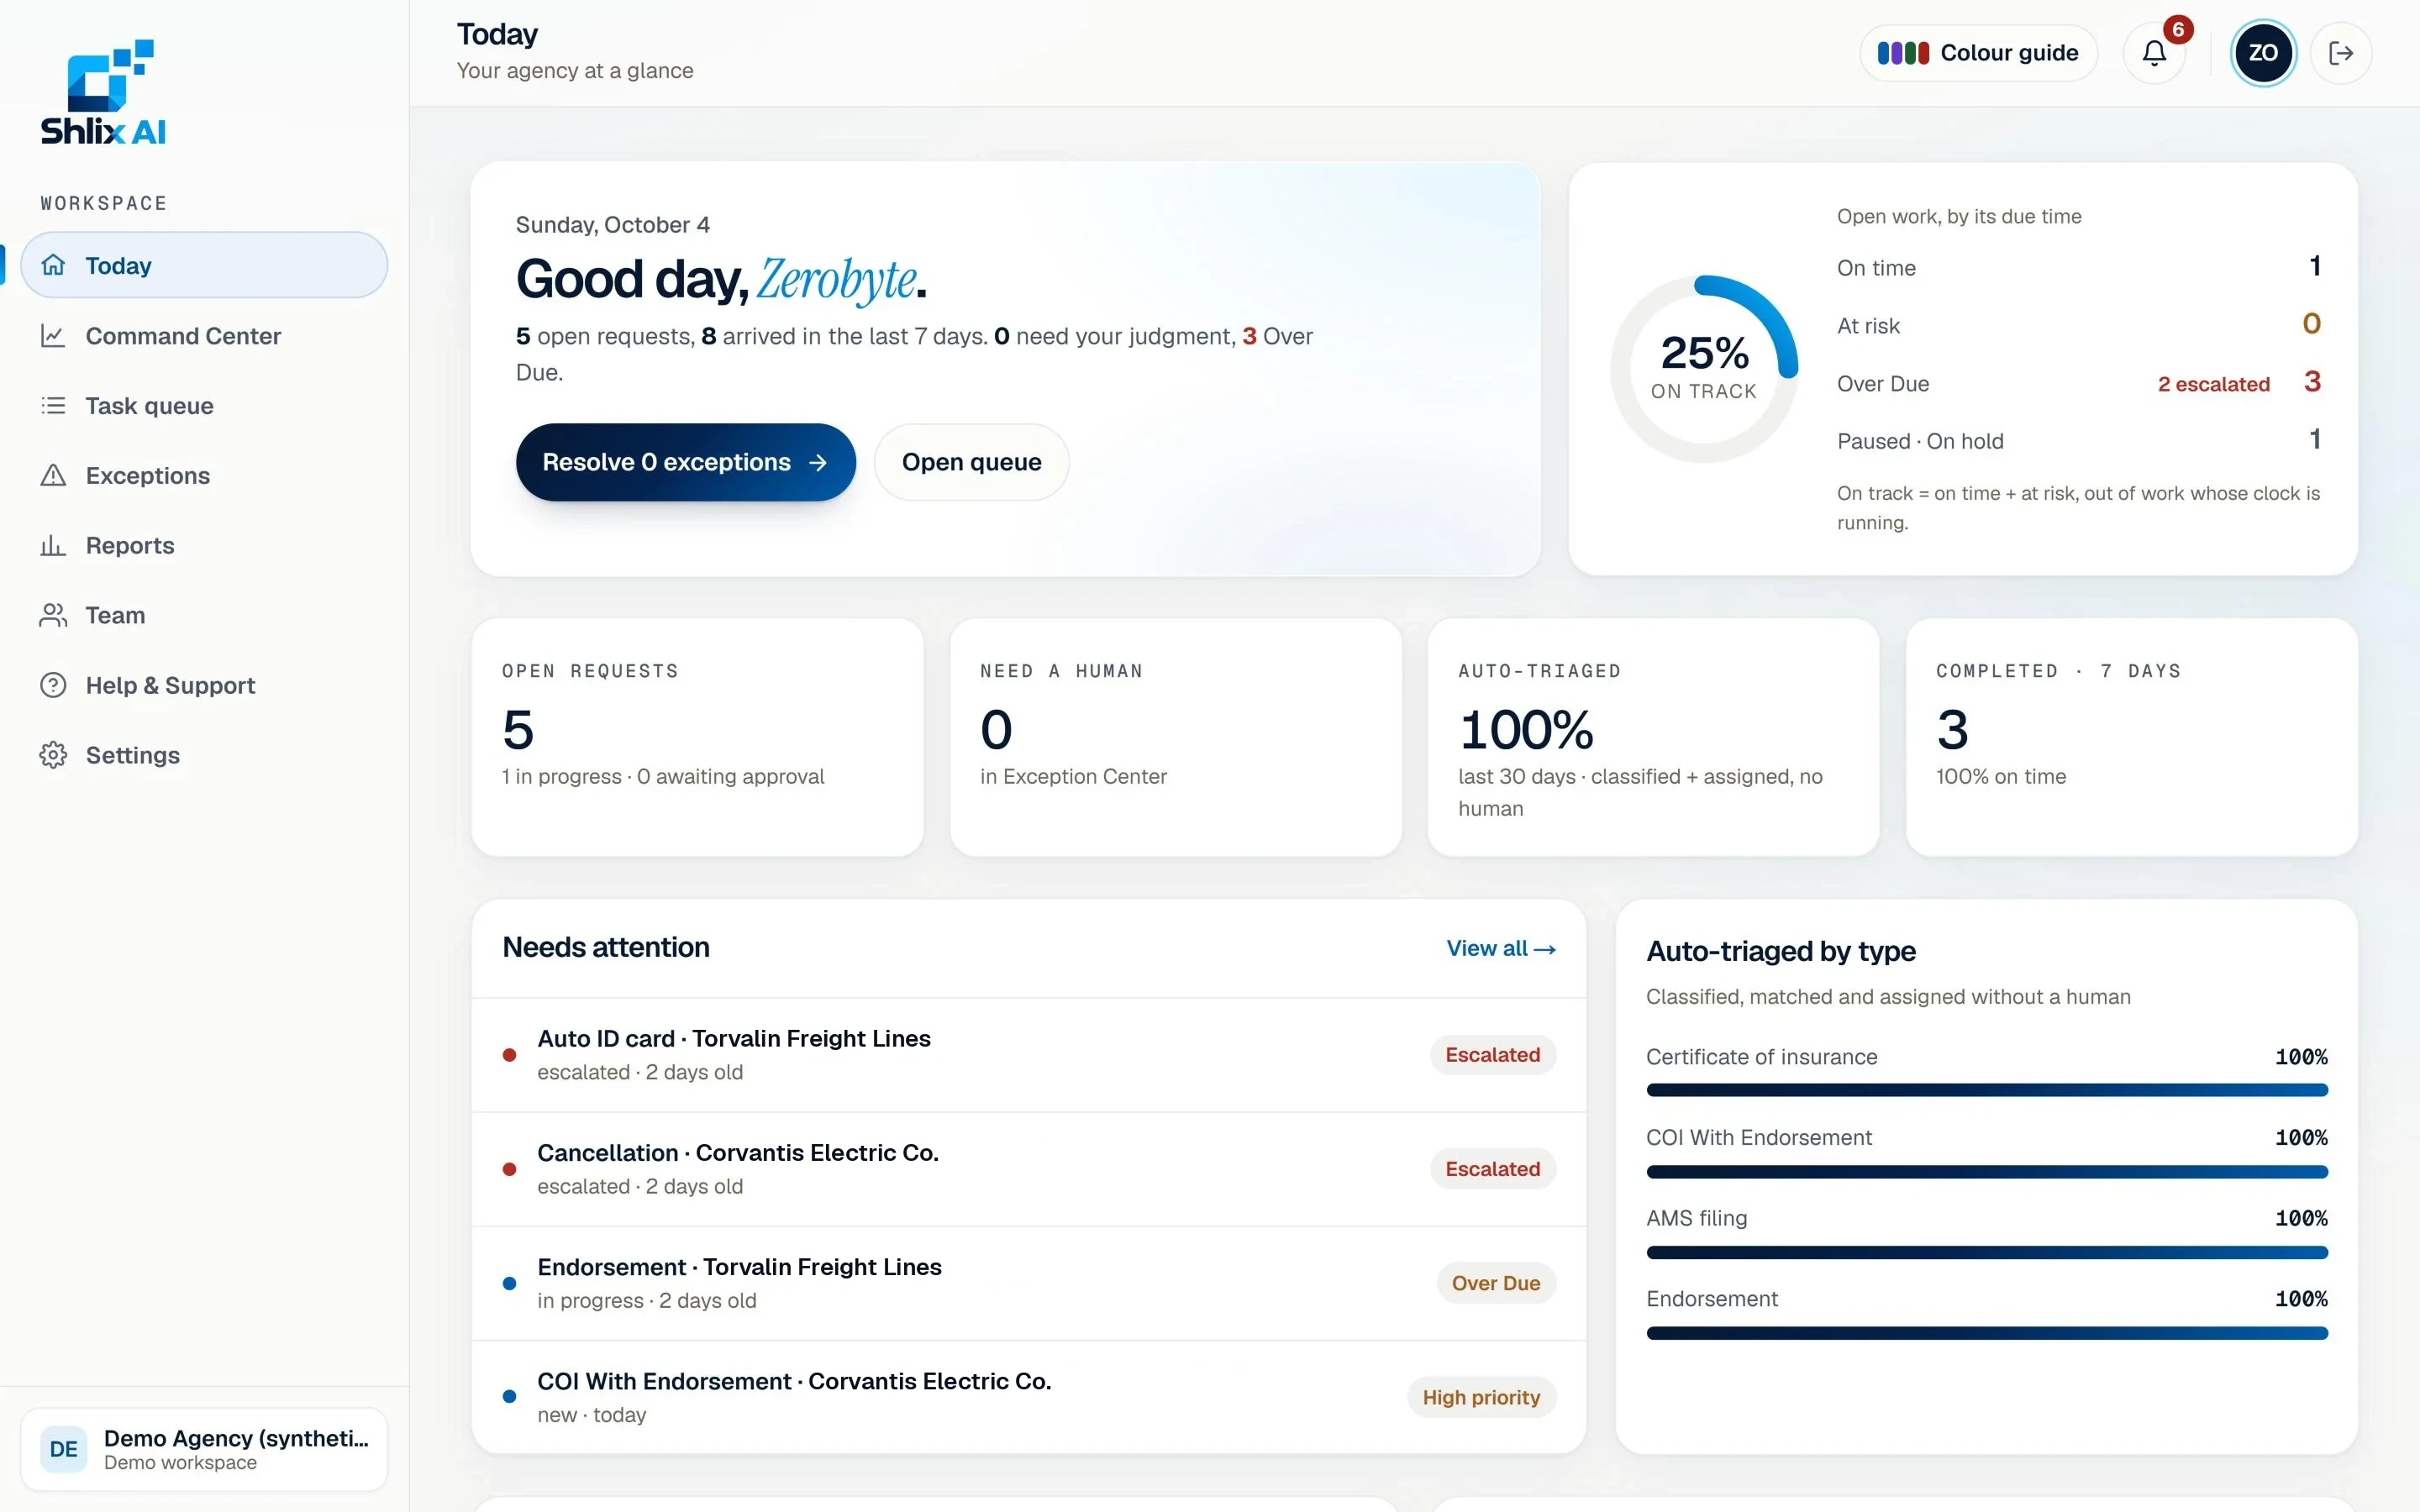
Task: Open Command Center from sidebar
Action: (x=204, y=335)
